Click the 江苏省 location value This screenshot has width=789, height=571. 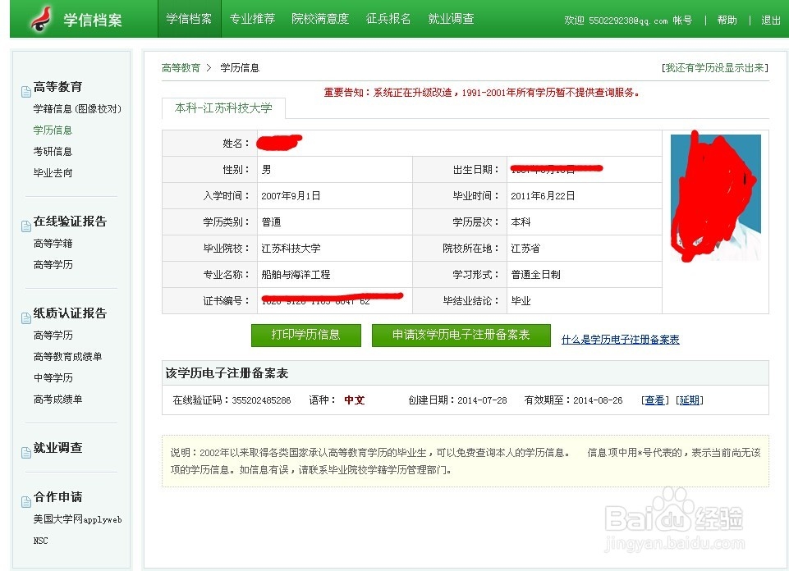click(x=525, y=249)
